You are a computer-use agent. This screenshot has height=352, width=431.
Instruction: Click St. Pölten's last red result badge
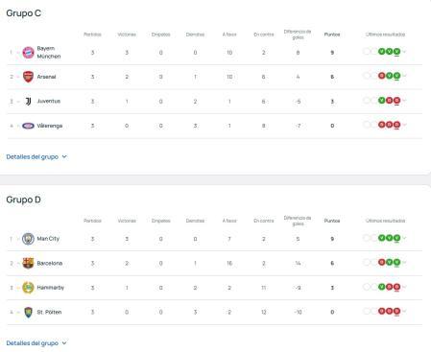click(x=396, y=311)
